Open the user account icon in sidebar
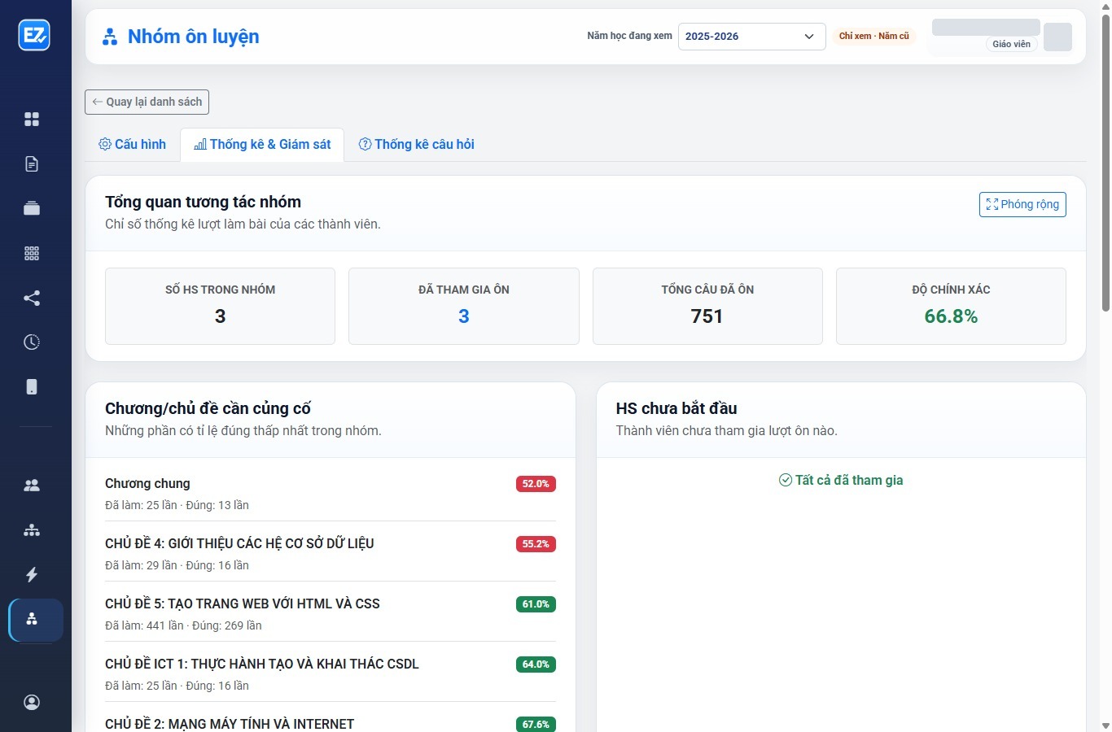This screenshot has width=1112, height=732. click(32, 702)
